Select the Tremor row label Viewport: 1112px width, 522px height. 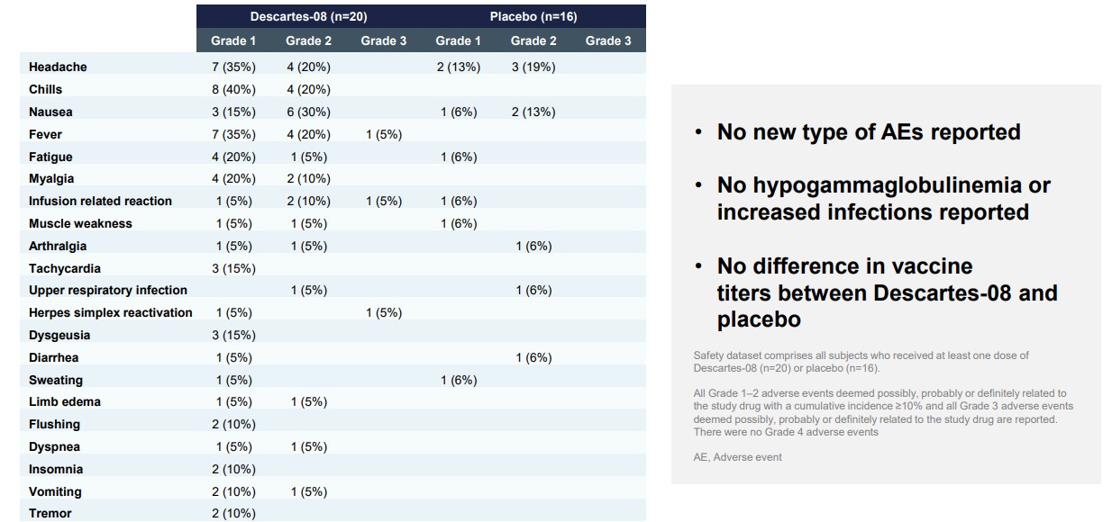click(50, 513)
